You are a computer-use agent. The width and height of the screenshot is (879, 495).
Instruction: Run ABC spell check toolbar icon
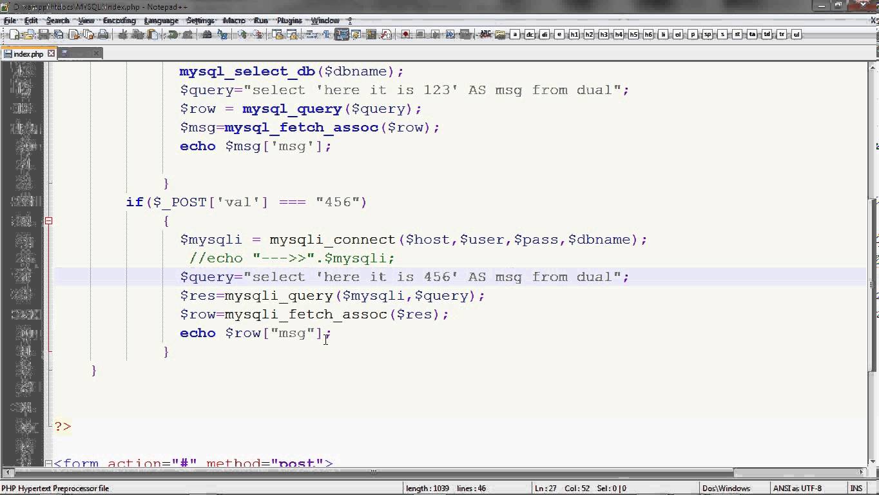click(485, 34)
